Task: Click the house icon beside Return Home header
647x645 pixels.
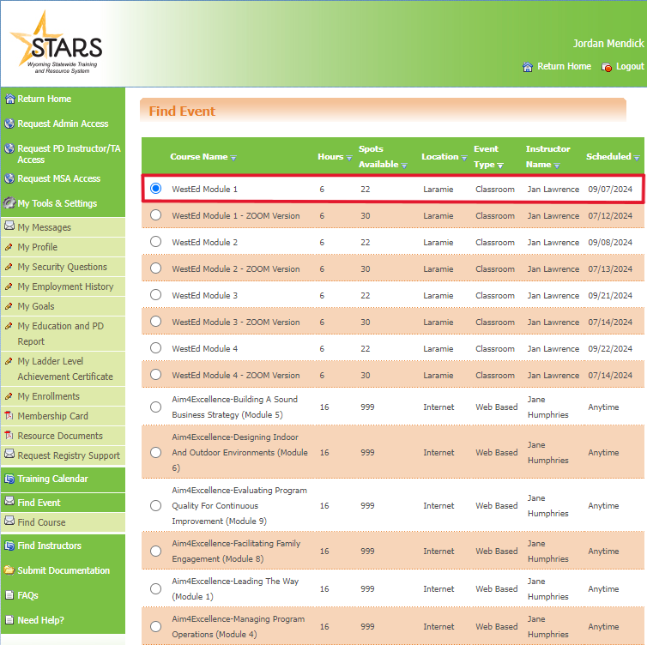Action: pyautogui.click(x=528, y=67)
